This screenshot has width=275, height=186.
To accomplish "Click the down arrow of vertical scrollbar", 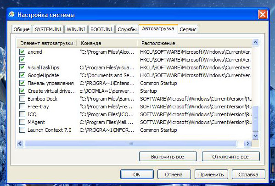I will [255, 135].
